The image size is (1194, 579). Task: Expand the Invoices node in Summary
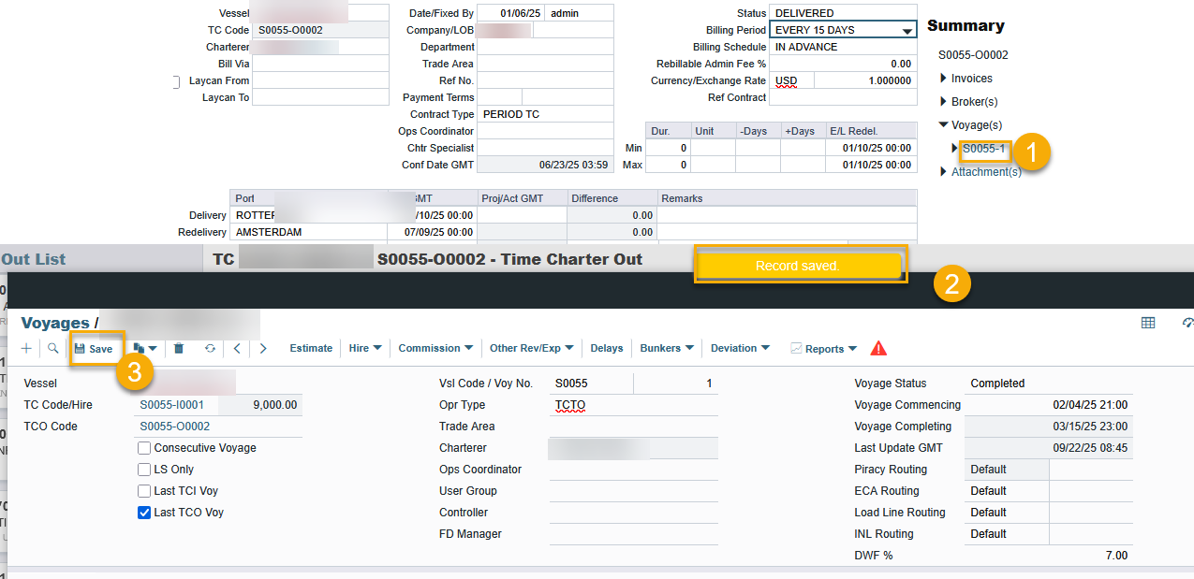(943, 79)
